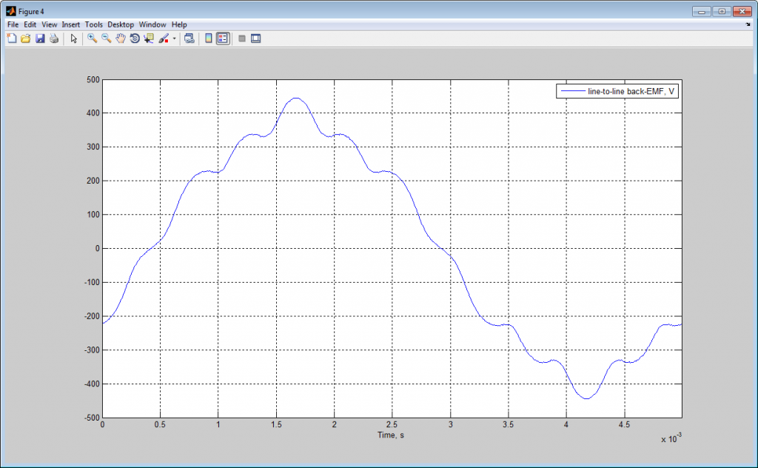The height and width of the screenshot is (468, 758).
Task: Toggle Edit Plot mode
Action: pos(74,38)
